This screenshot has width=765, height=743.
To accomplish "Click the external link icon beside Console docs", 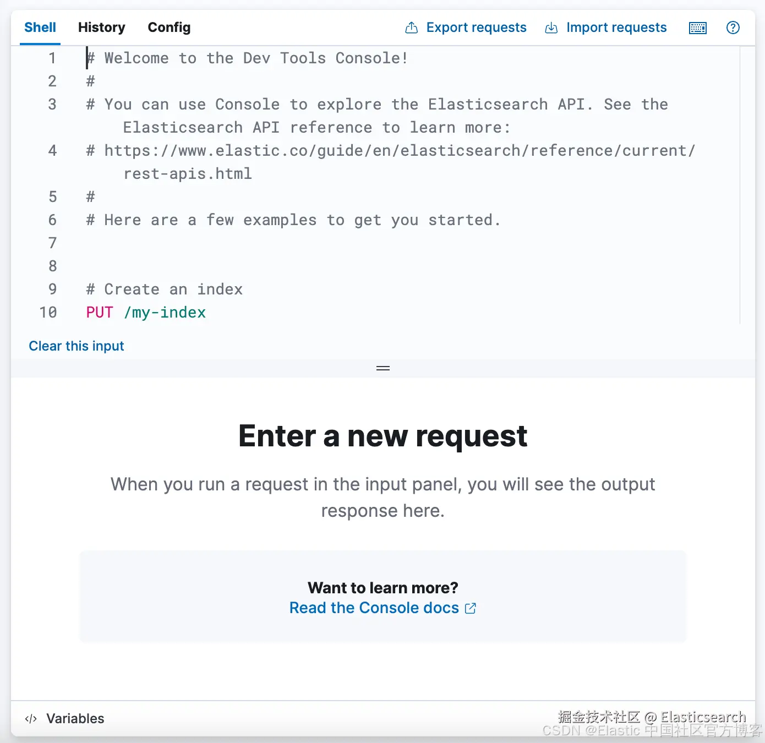I will (471, 608).
